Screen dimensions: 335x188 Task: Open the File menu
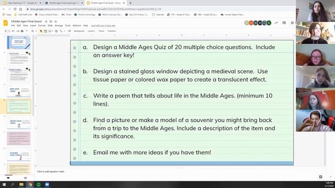[x=13, y=26]
